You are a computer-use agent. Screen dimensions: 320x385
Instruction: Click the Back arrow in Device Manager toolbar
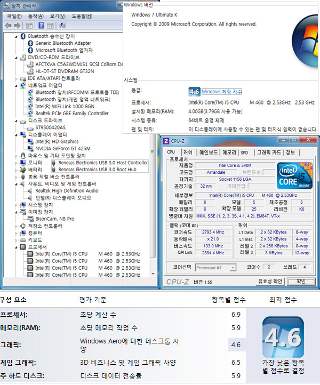[8, 25]
